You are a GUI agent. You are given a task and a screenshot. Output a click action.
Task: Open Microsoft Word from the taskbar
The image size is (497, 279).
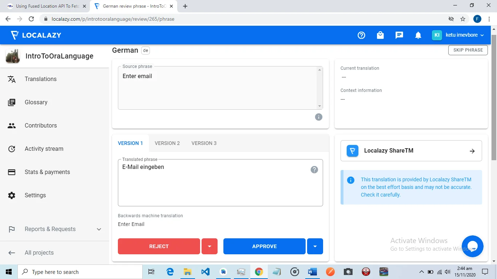[313, 272]
